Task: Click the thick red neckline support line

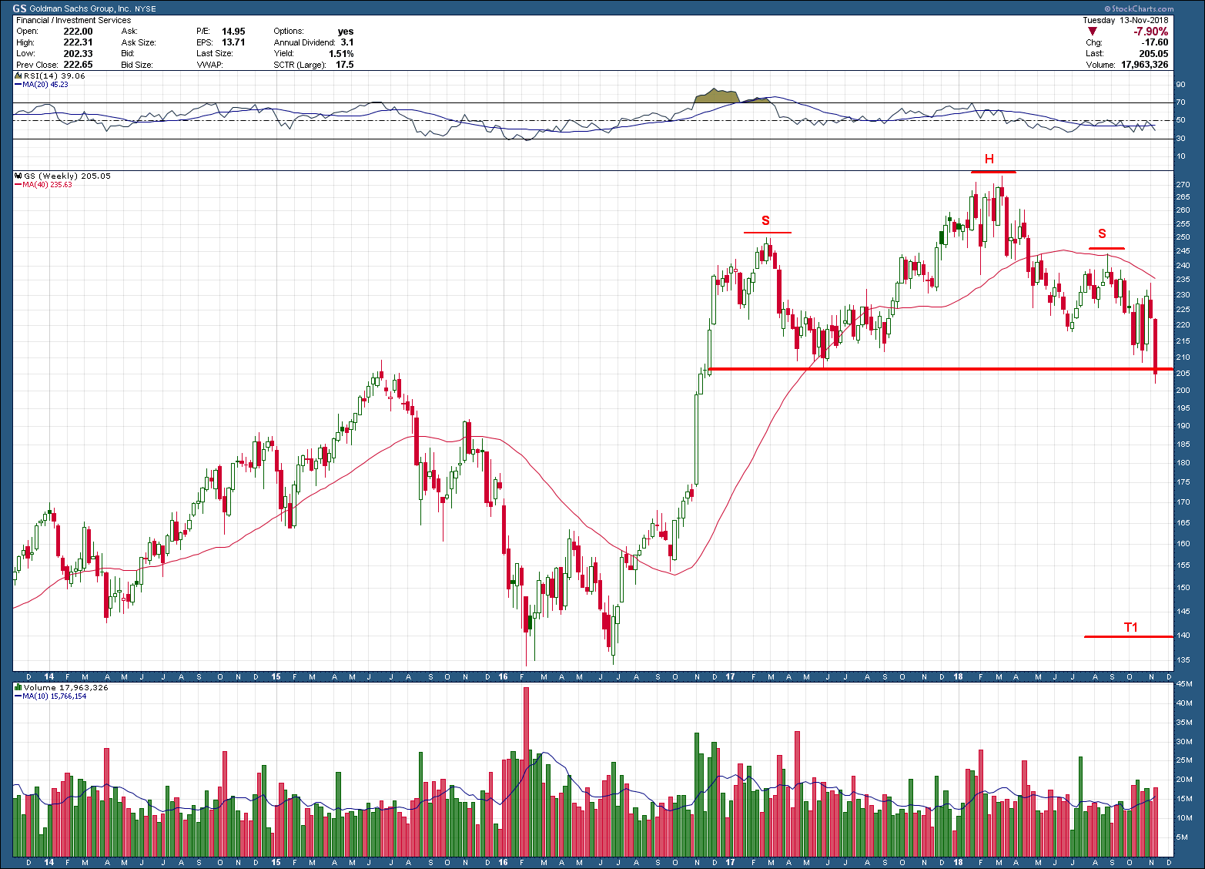Action: 940,370
